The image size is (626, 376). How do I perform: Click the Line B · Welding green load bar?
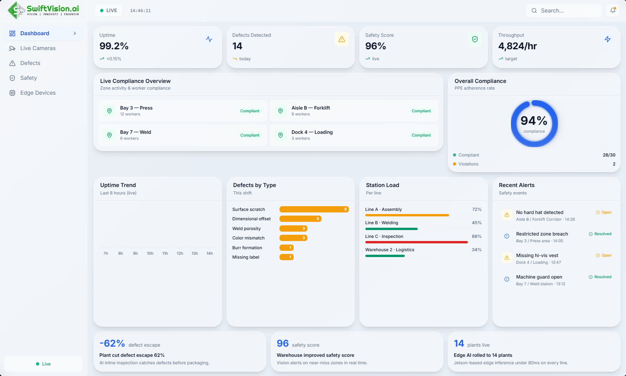391,229
